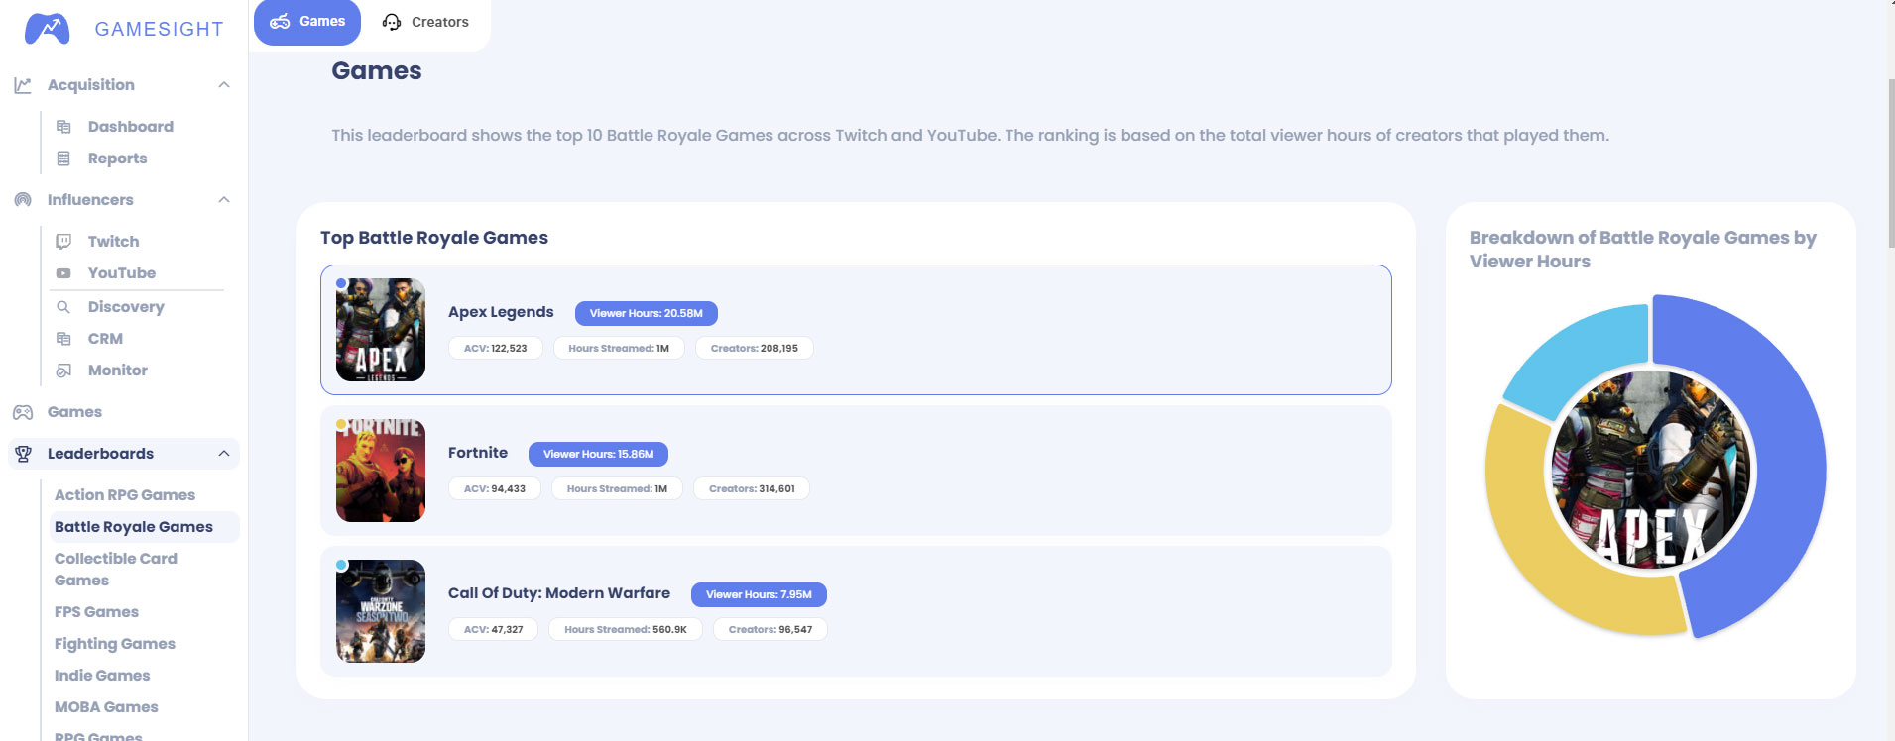Open FPS Games leaderboard
This screenshot has width=1895, height=741.
pos(96,612)
